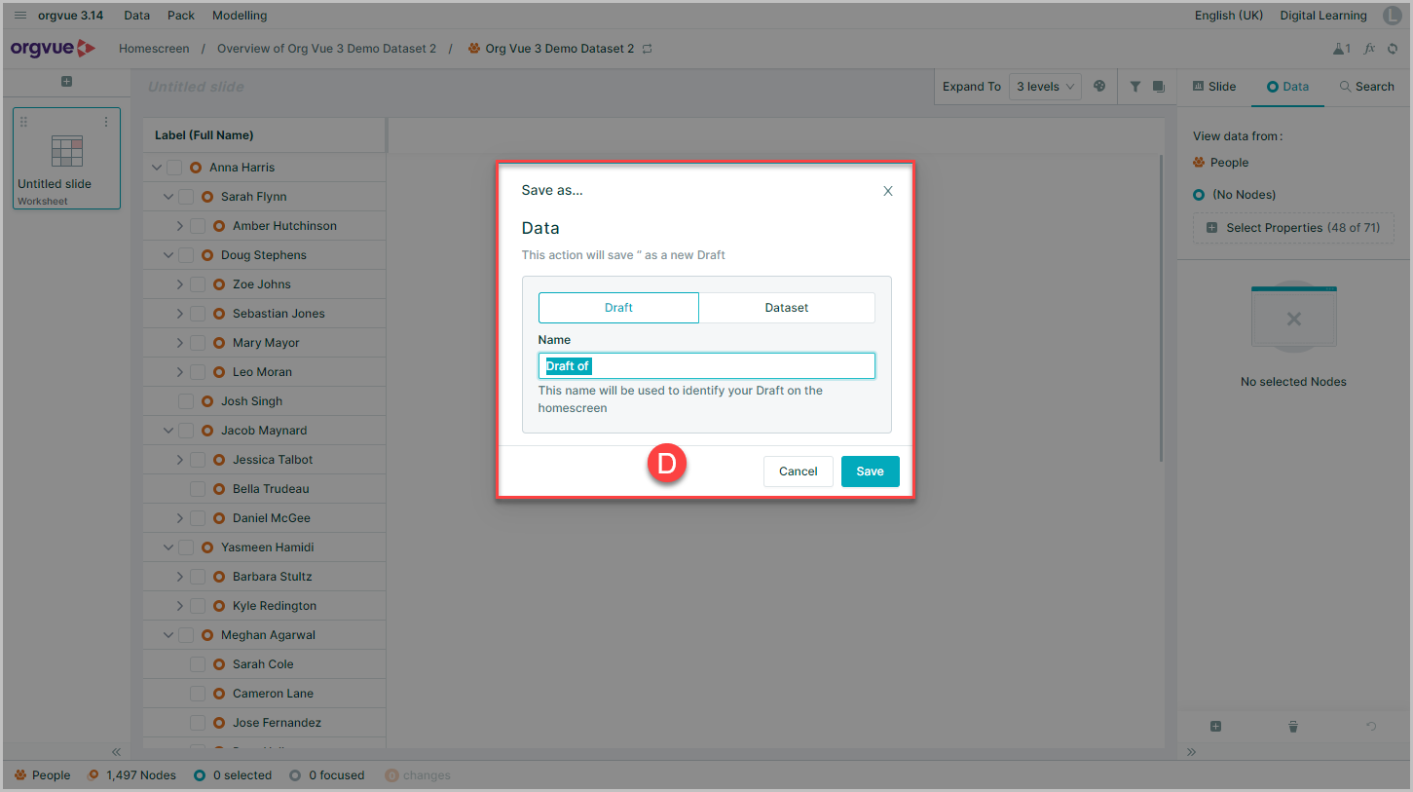The image size is (1413, 792).
Task: Click the trash delete icon in the right panel
Action: (1293, 727)
